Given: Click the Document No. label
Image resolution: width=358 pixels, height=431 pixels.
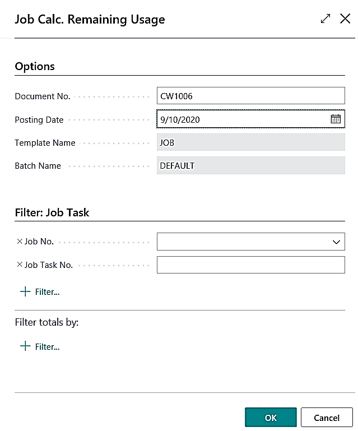Looking at the screenshot, I should [43, 96].
